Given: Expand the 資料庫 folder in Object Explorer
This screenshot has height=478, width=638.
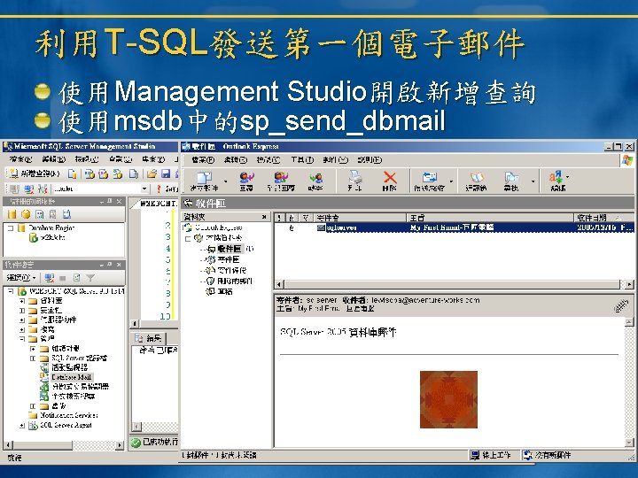Looking at the screenshot, I should 22,301.
